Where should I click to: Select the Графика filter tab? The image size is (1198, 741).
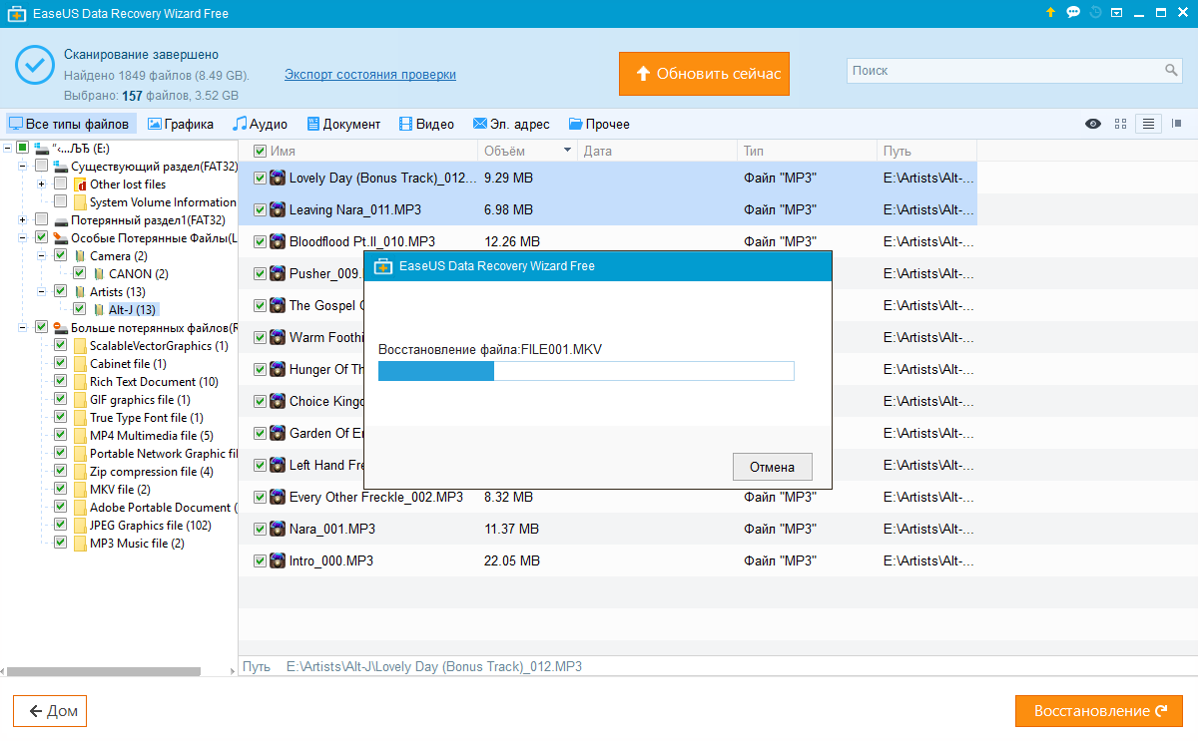pos(181,124)
